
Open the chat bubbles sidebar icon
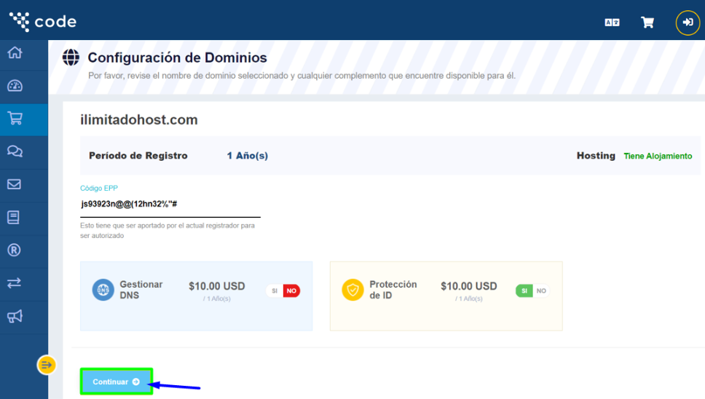pos(15,151)
